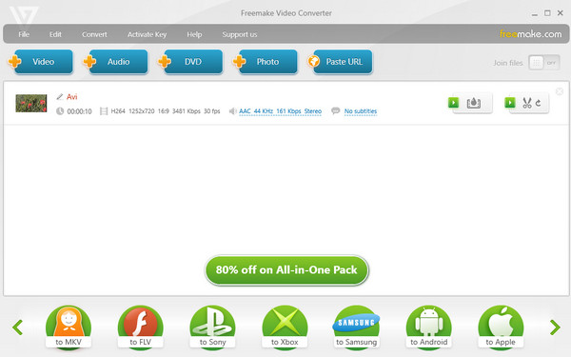571x357 pixels.
Task: Choose the to Apple output
Action: pyautogui.click(x=501, y=327)
